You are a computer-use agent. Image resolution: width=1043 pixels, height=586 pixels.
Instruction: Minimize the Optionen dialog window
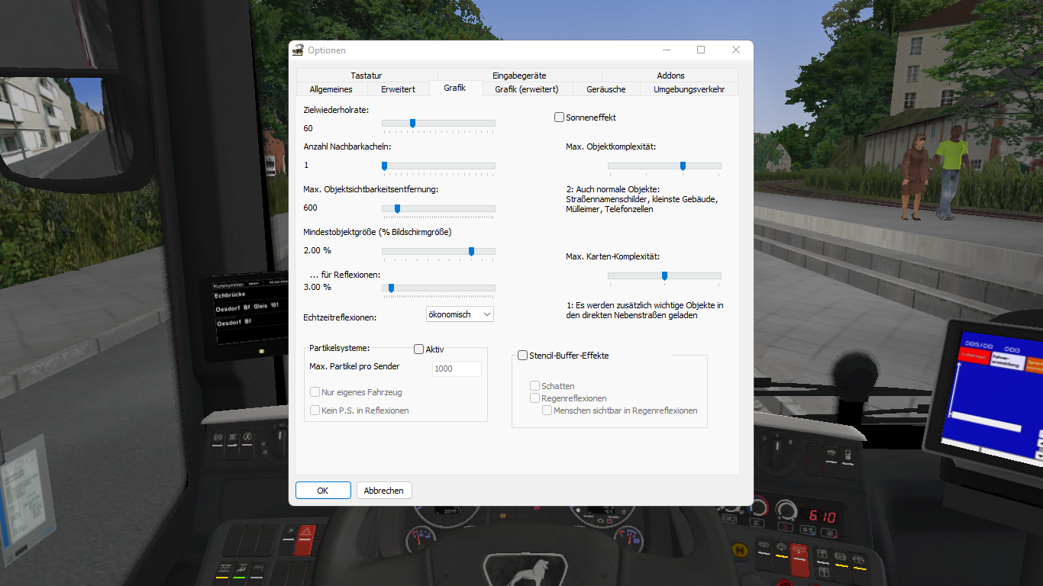666,50
